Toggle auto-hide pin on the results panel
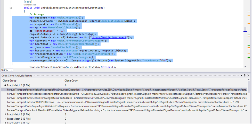The height and width of the screenshot is (124, 252). click(245, 76)
